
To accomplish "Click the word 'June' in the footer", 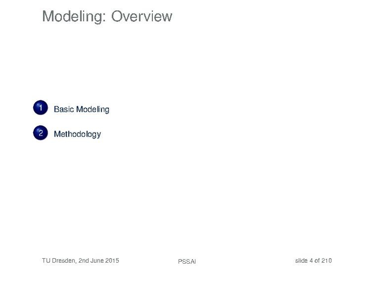I will pyautogui.click(x=97, y=261).
